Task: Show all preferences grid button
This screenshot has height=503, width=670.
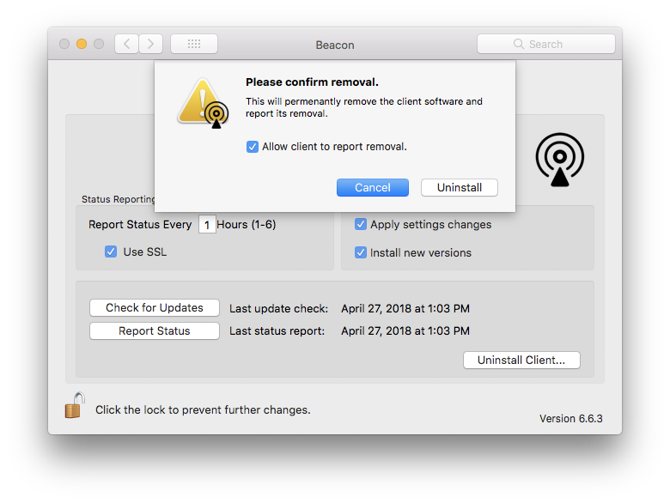Action: 194,44
